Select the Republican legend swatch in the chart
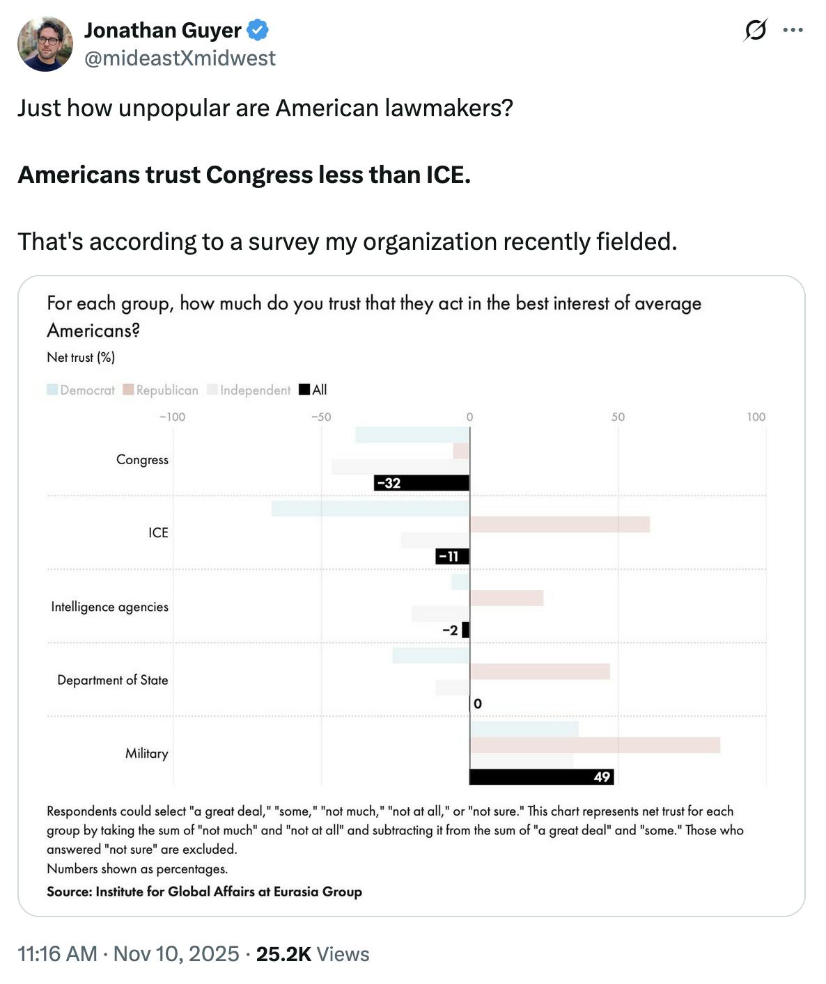 pos(128,390)
